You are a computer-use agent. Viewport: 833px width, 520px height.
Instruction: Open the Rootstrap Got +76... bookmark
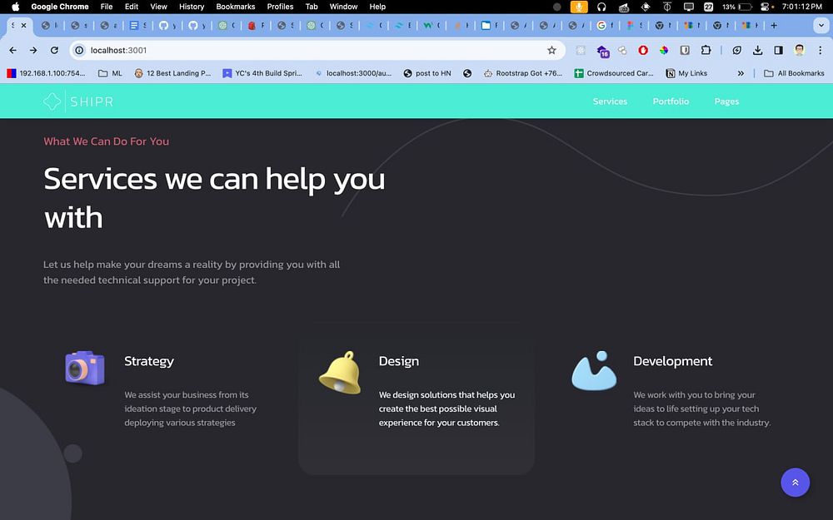(523, 73)
